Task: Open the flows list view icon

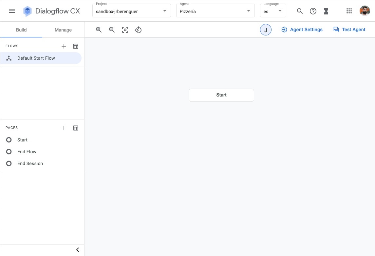Action: tap(76, 46)
